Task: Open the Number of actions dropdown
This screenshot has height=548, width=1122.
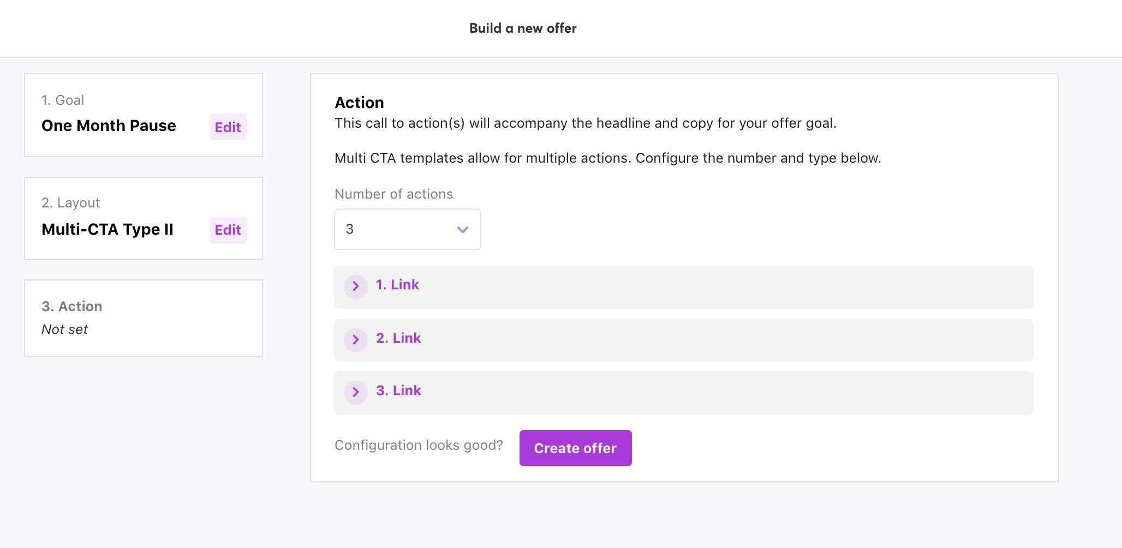Action: [x=407, y=229]
